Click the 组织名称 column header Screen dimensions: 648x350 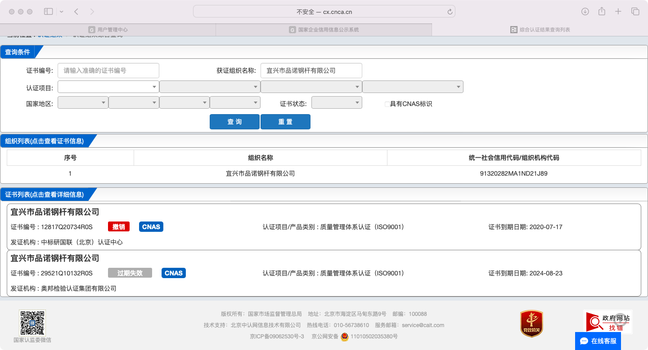[261, 158]
